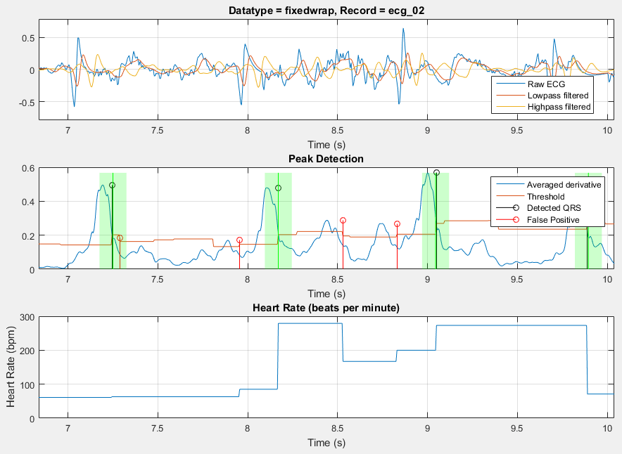The height and width of the screenshot is (454, 622).
Task: Click the Detected QRS circle near 7.2 seconds
Action: pyautogui.click(x=112, y=184)
